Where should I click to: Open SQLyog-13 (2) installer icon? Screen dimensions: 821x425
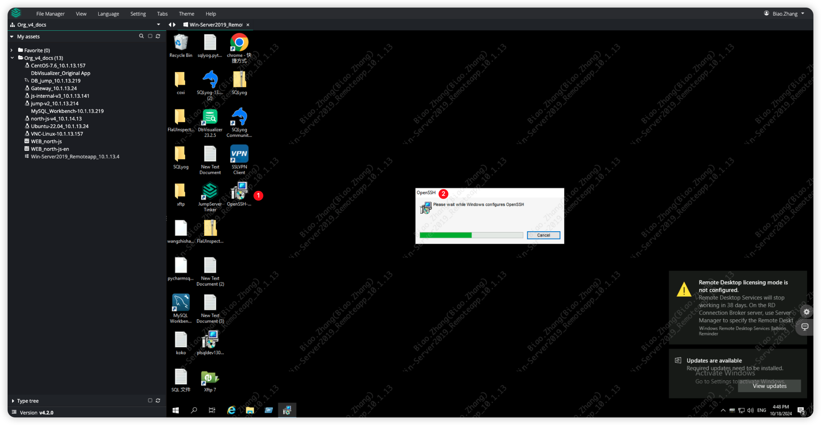click(x=210, y=85)
